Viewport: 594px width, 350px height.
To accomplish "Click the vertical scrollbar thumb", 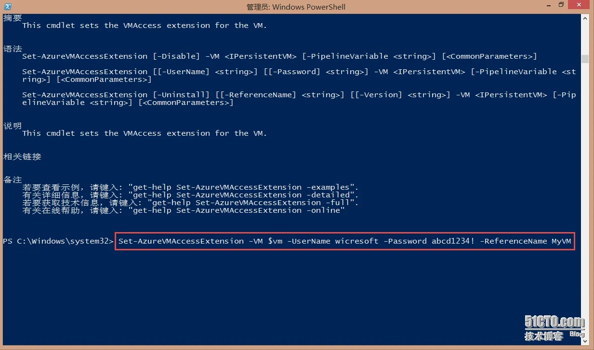I will click(x=585, y=59).
